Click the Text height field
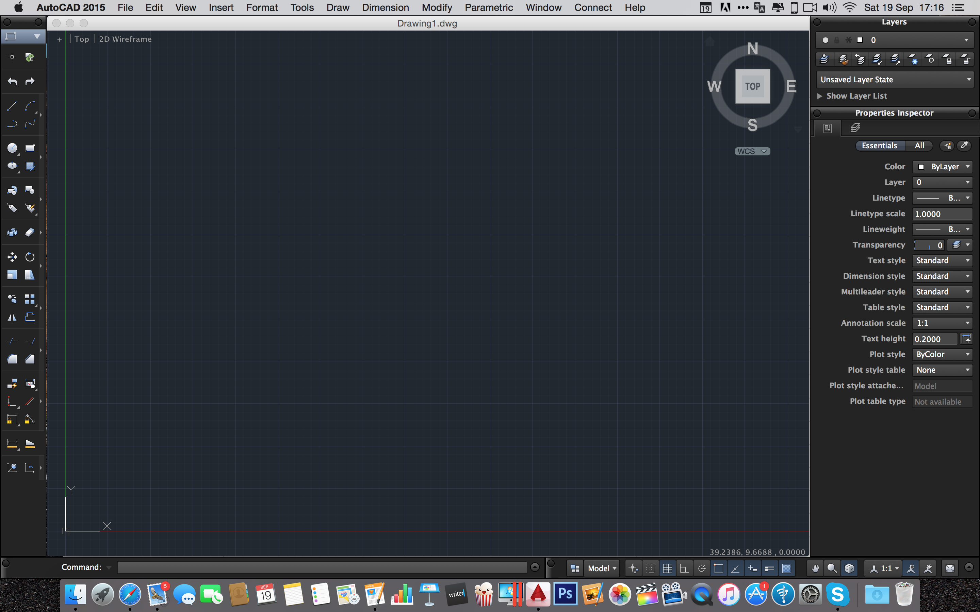The height and width of the screenshot is (612, 980). (x=935, y=339)
